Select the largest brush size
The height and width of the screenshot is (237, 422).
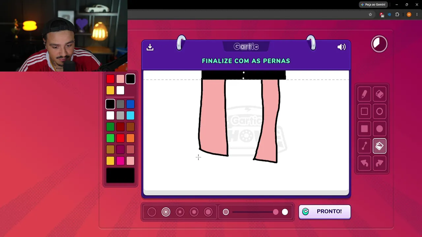point(208,212)
